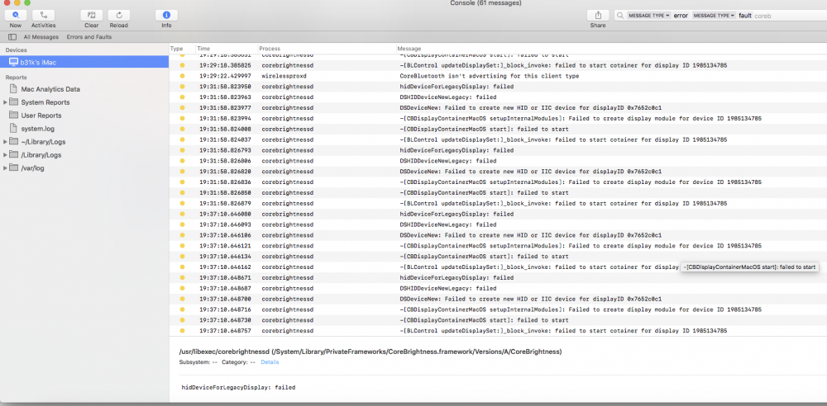Open system.log file
Screen dimensions: 827x406
click(37, 129)
